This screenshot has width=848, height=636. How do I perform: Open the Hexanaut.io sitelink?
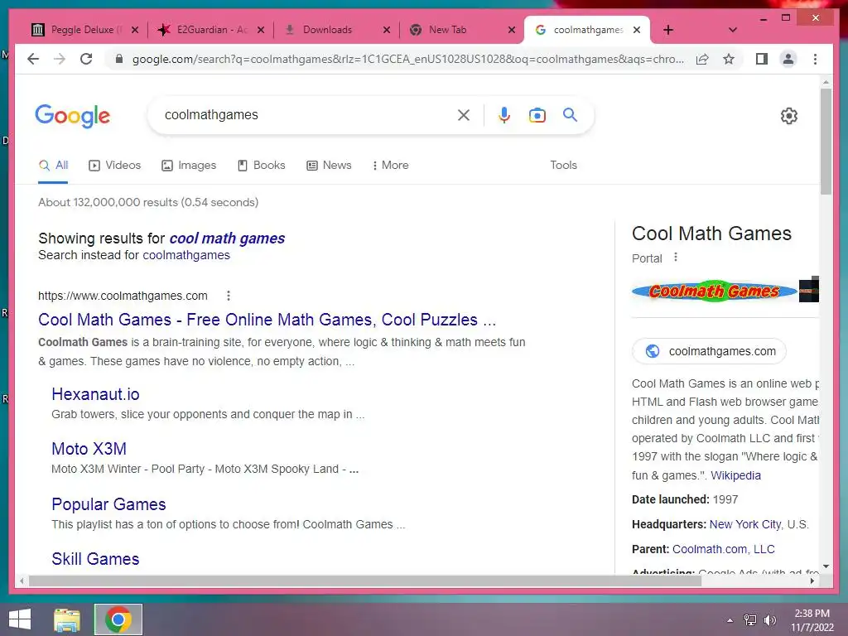click(95, 394)
